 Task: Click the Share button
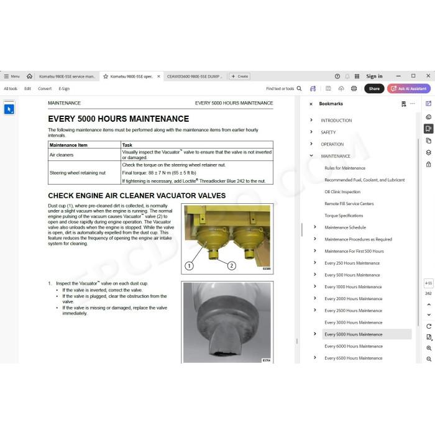point(374,88)
